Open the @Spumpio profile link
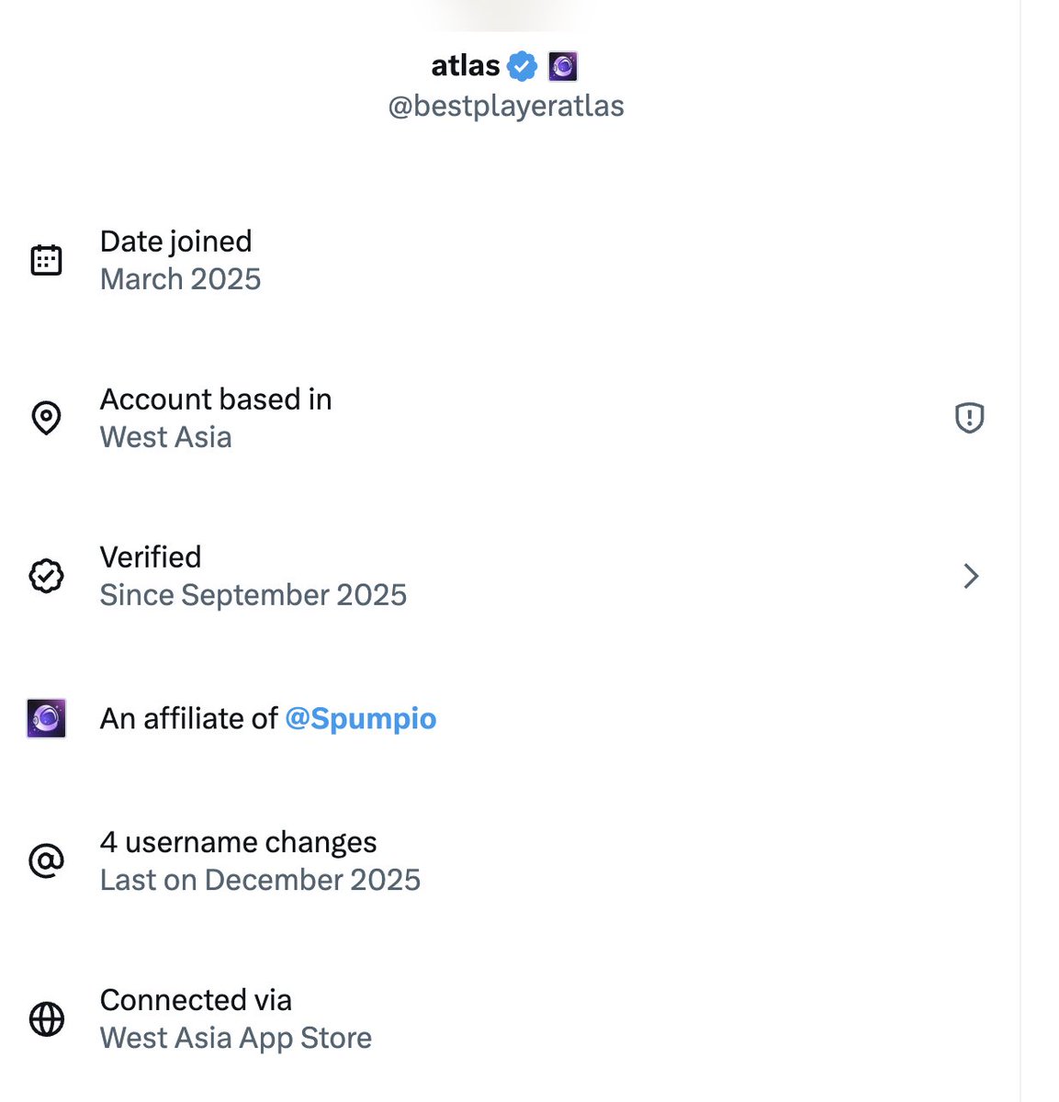This screenshot has height=1102, width=1059. pyautogui.click(x=361, y=718)
